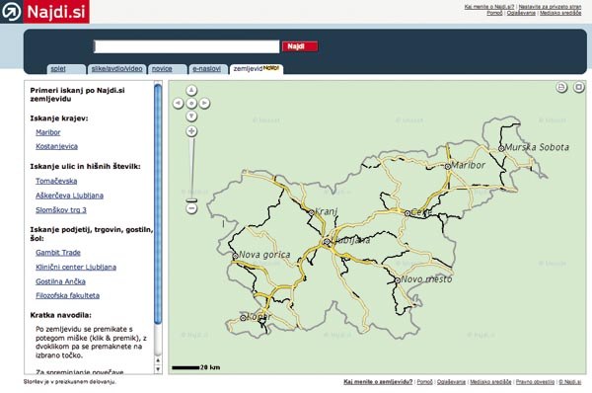This screenshot has width=592, height=393.
Task: Open the Maribor example link
Action: [48, 132]
